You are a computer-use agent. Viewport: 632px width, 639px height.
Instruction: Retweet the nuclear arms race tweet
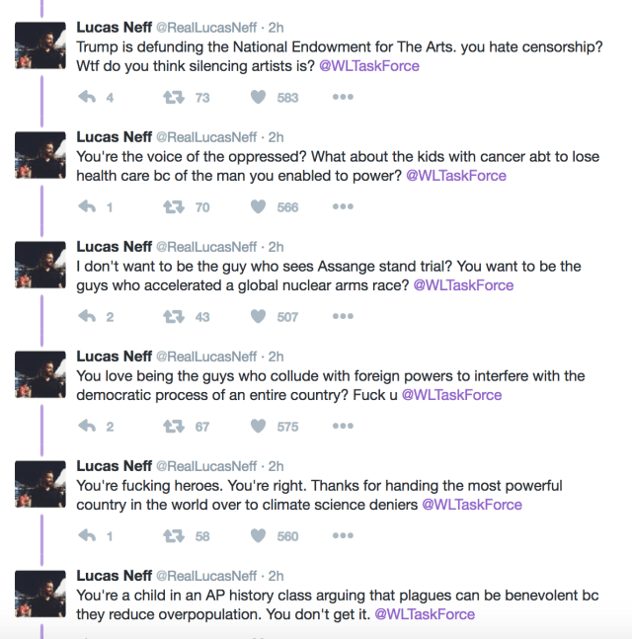(174, 316)
